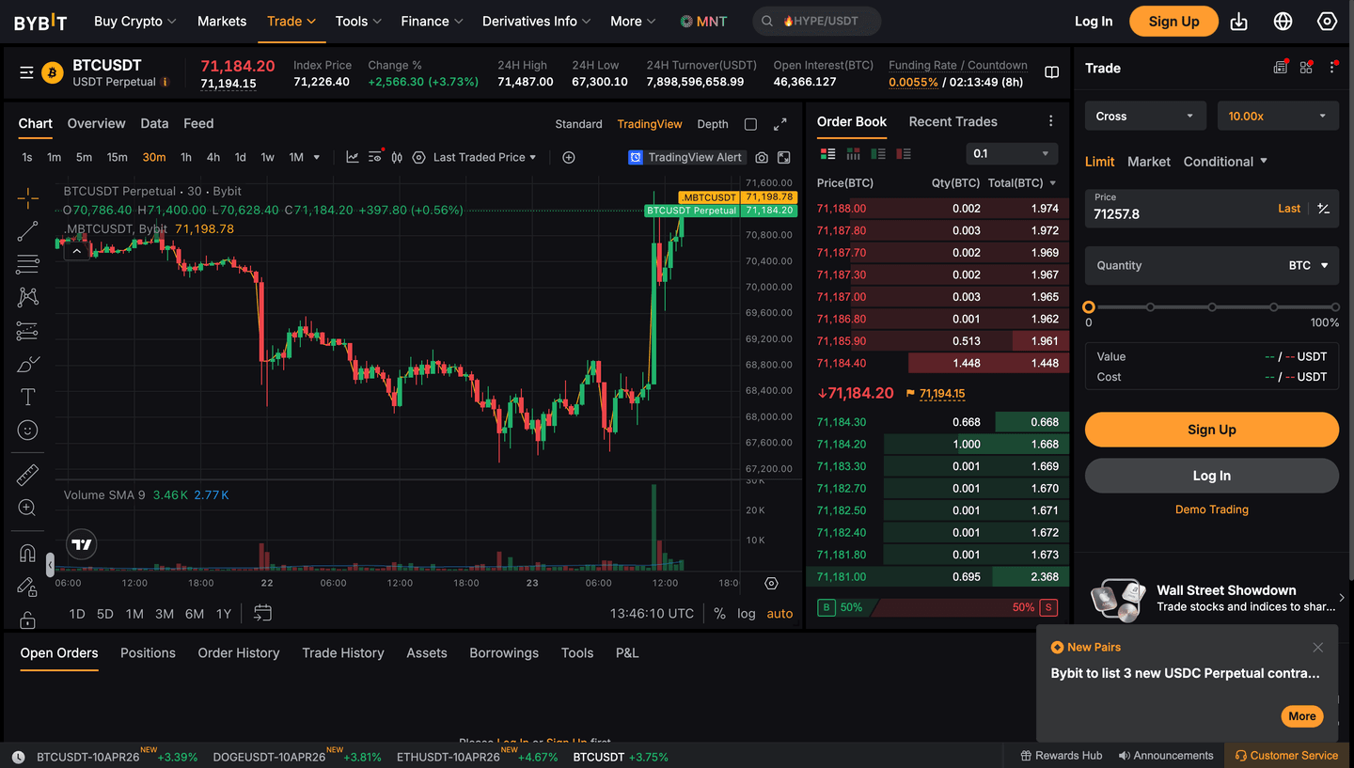
Task: Open the 0.1 order book grouping dropdown
Action: (1011, 154)
